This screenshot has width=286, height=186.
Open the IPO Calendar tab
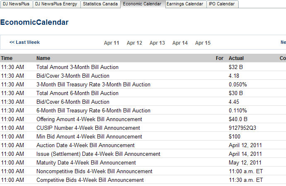coord(222,4)
